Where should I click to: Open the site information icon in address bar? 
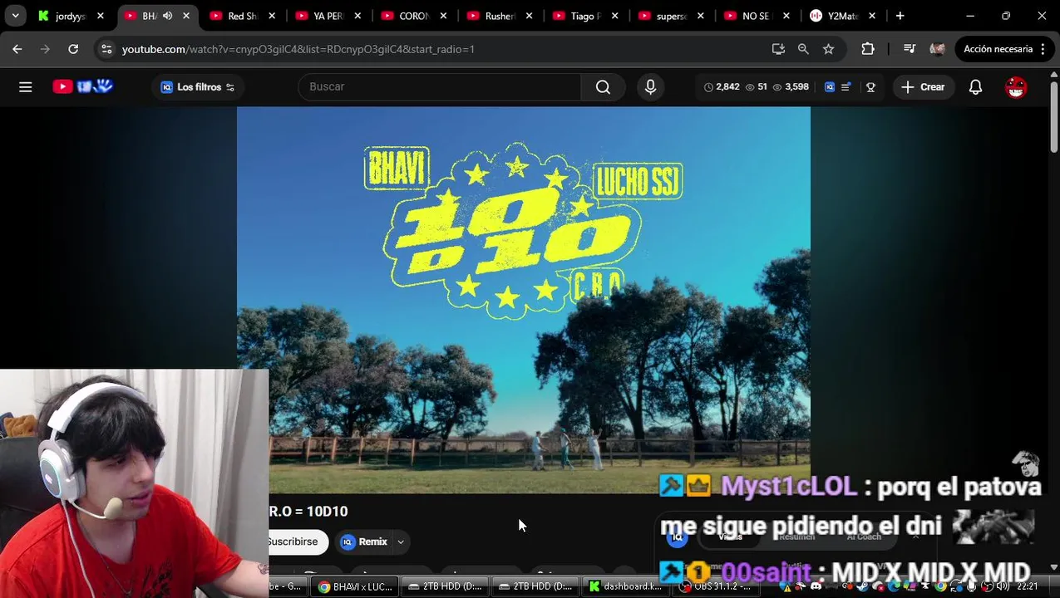point(106,49)
